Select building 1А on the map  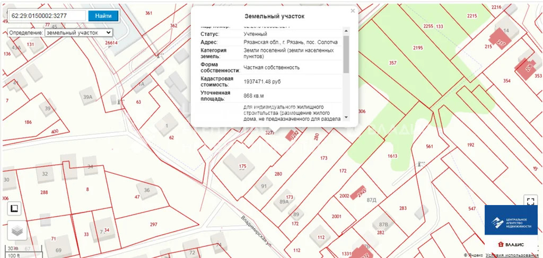(x=141, y=84)
